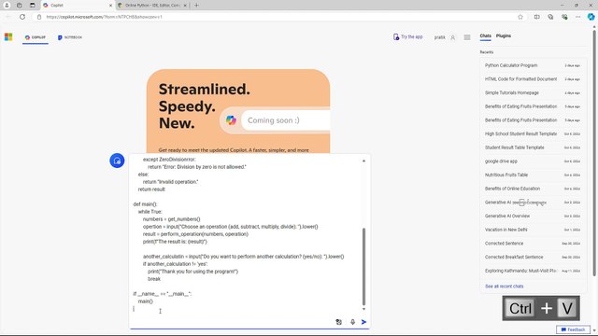
Task: Open Python Calculator Program chat
Action: click(533, 65)
